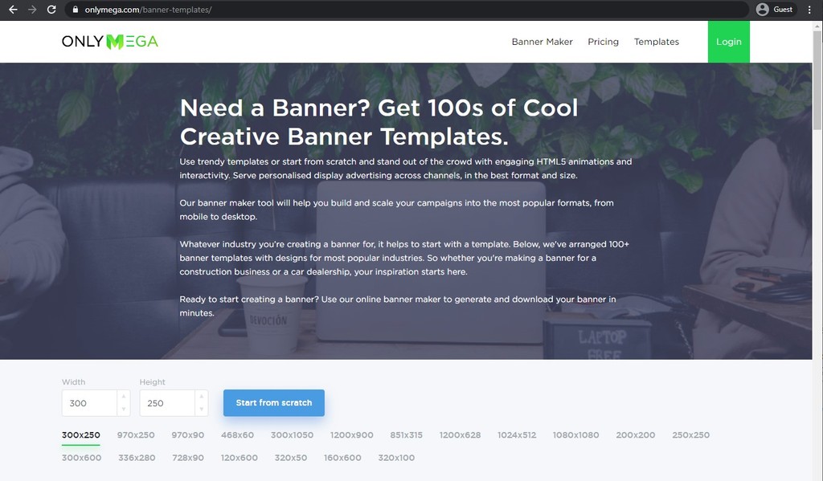
Task: Select Pricing in the navigation
Action: click(603, 41)
